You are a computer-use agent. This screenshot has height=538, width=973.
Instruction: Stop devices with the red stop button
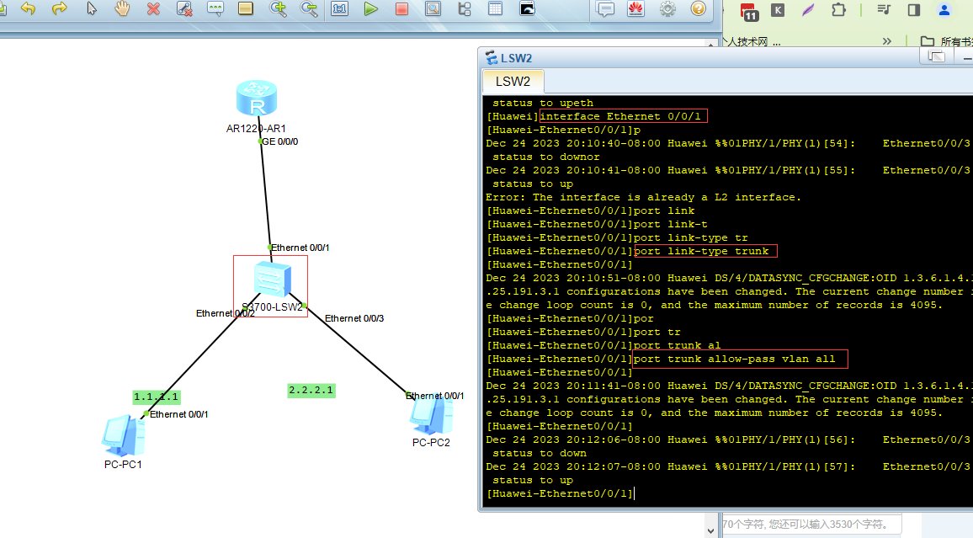(x=401, y=8)
